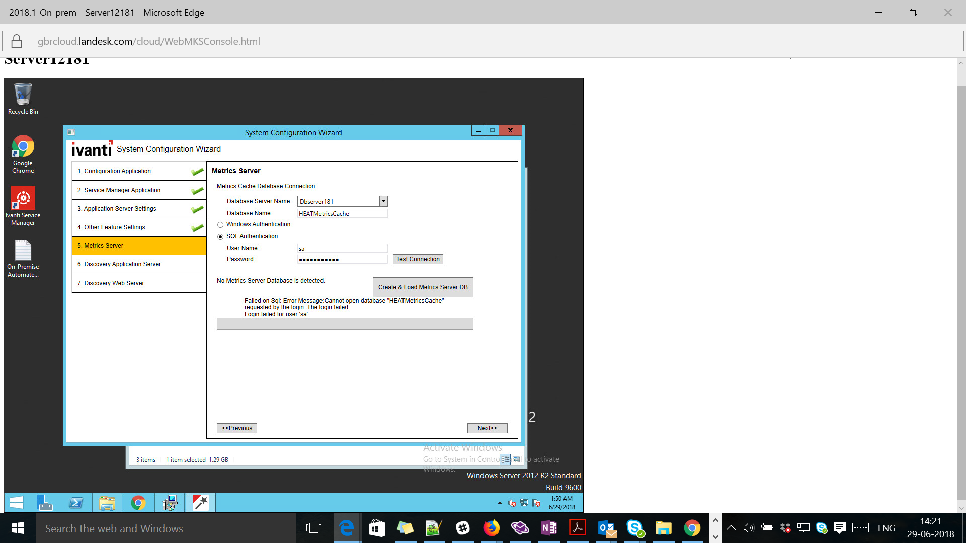Screen dimensions: 966x543
Task: Open the Recycle Bin desktop icon
Action: coord(23,95)
